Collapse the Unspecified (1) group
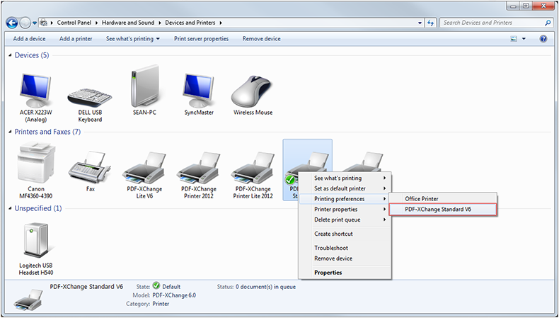 (10, 208)
